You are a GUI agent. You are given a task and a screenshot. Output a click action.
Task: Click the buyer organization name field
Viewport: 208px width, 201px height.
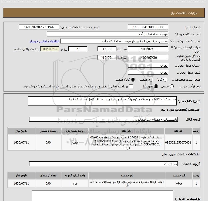point(108,34)
